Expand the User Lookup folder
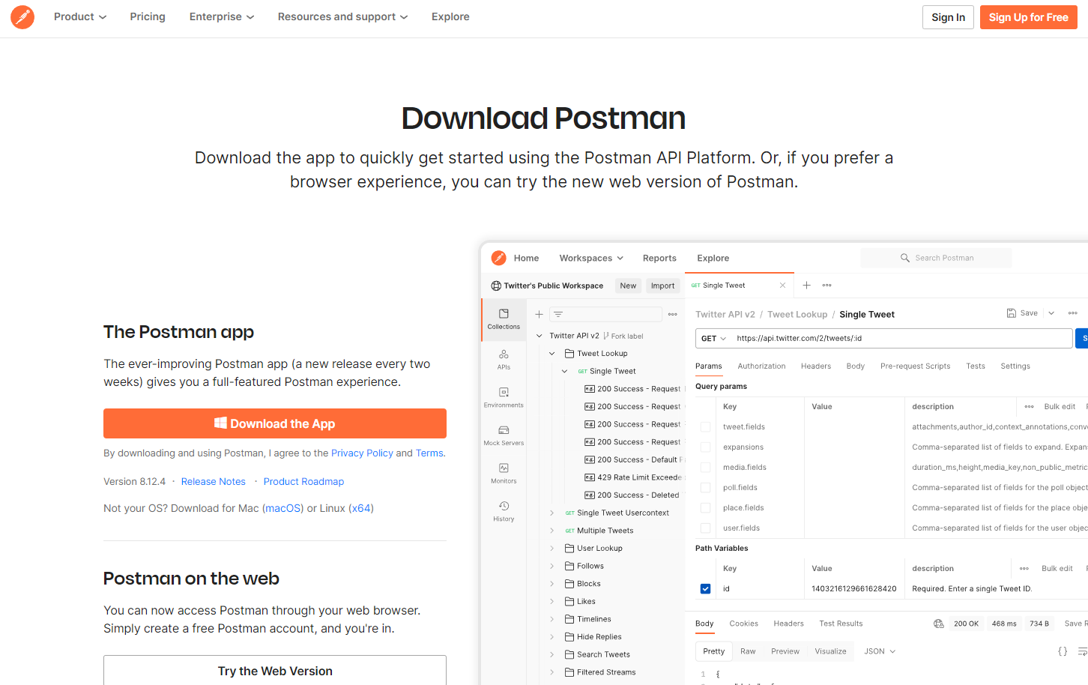 coord(552,549)
